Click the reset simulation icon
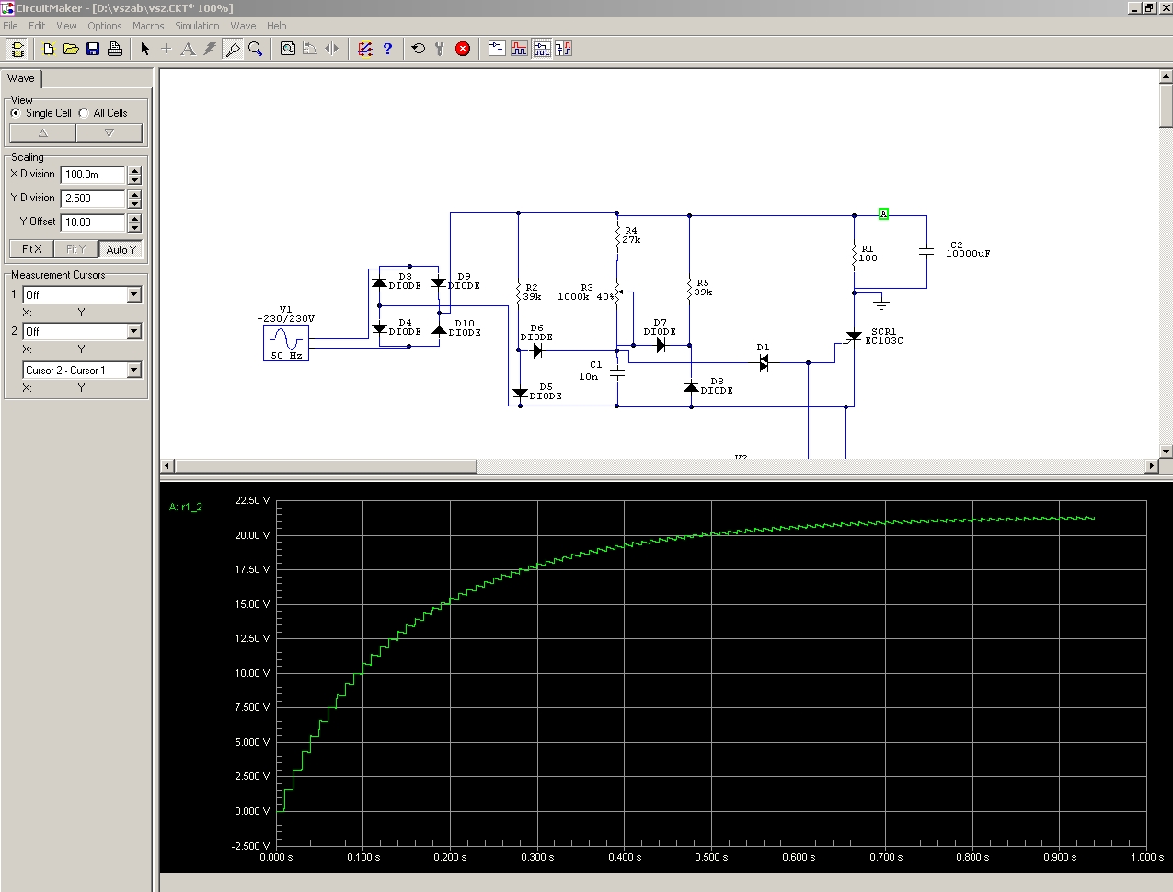This screenshot has width=1173, height=892. (419, 49)
